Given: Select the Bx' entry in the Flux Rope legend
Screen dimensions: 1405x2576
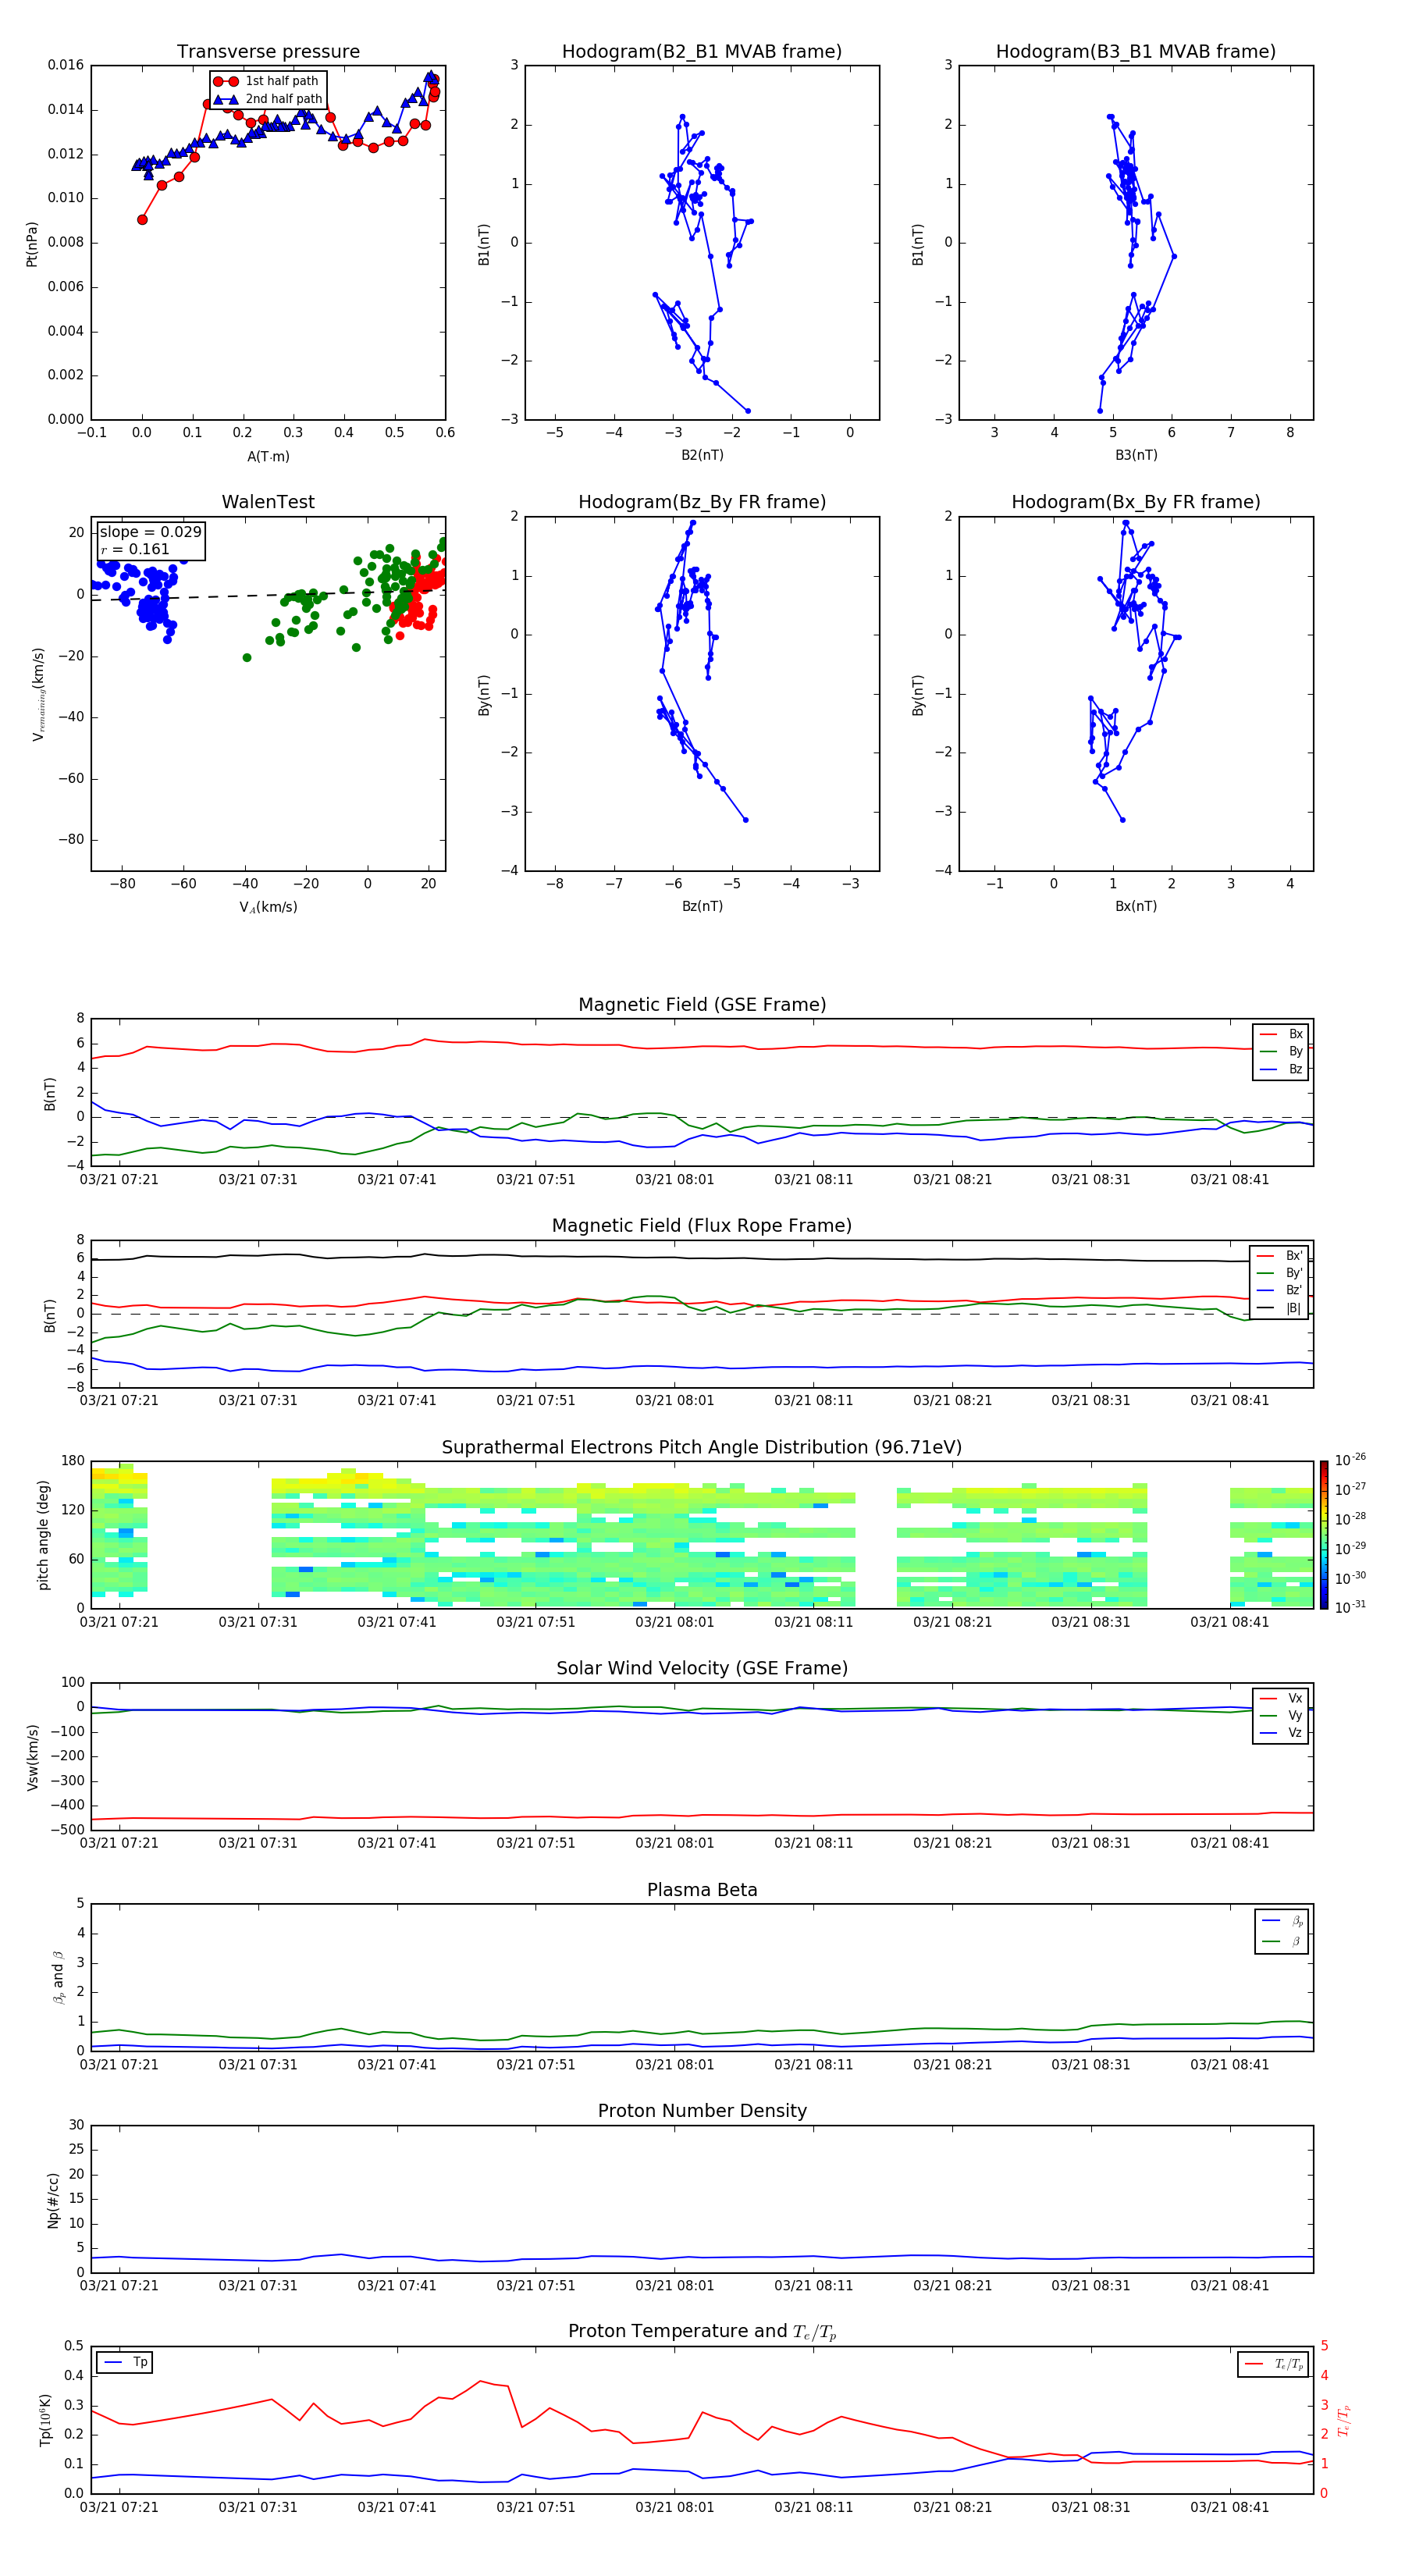Looking at the screenshot, I should (1279, 1256).
